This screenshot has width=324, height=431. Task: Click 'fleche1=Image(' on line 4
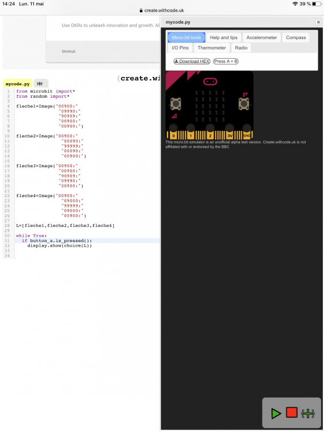[36, 106]
